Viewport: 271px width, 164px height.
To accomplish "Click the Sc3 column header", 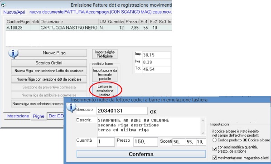I will [162, 22].
